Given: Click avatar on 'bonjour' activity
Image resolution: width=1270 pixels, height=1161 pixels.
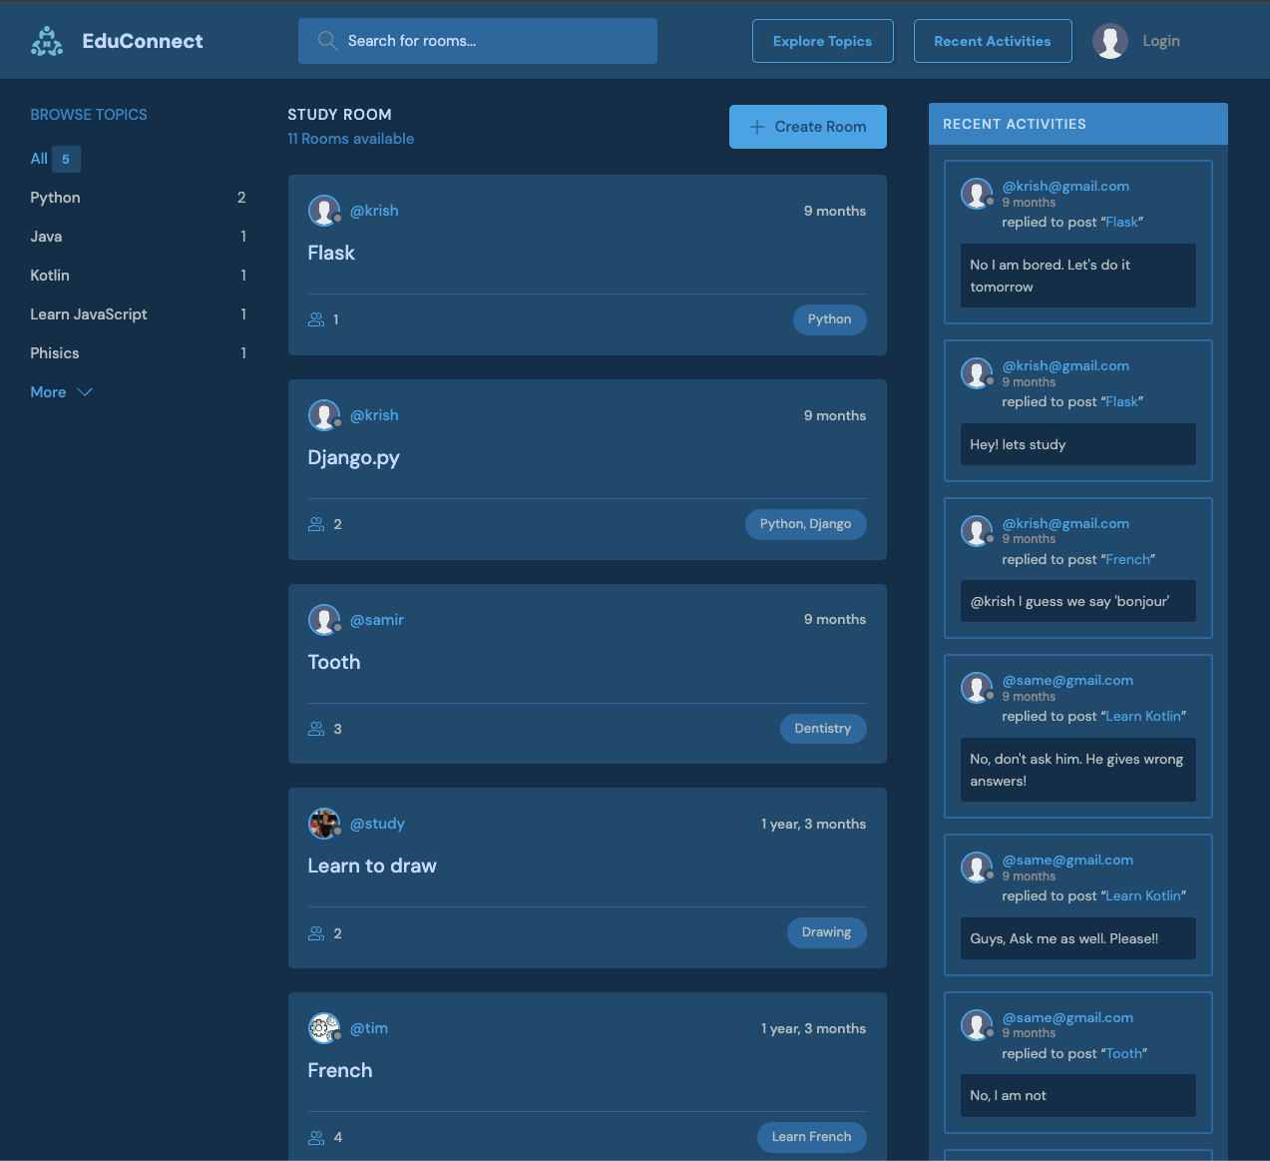Looking at the screenshot, I should tap(977, 531).
